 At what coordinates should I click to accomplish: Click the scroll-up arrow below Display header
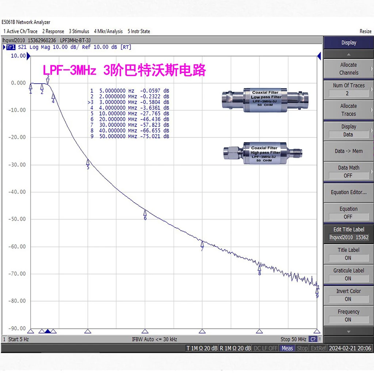[348, 54]
